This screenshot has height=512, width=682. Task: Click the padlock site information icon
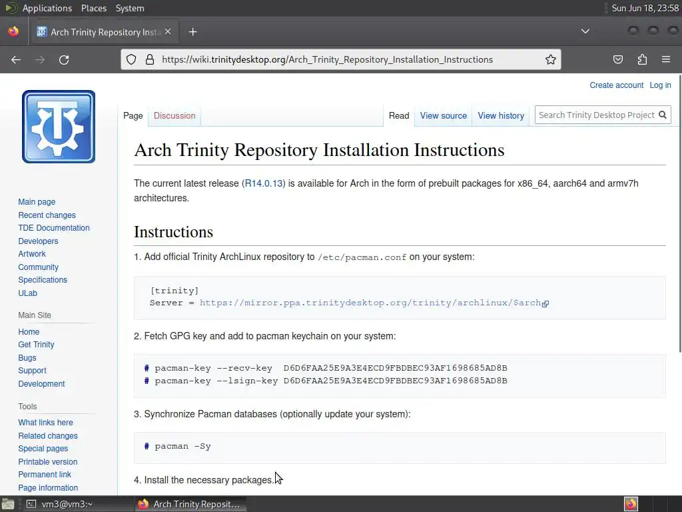150,59
